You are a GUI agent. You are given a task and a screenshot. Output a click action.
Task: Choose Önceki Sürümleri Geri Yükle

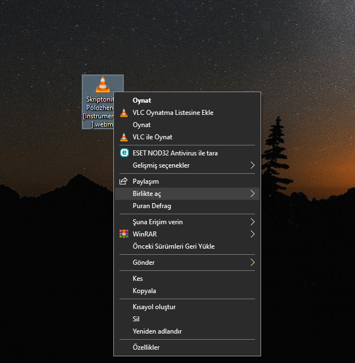pos(187,246)
